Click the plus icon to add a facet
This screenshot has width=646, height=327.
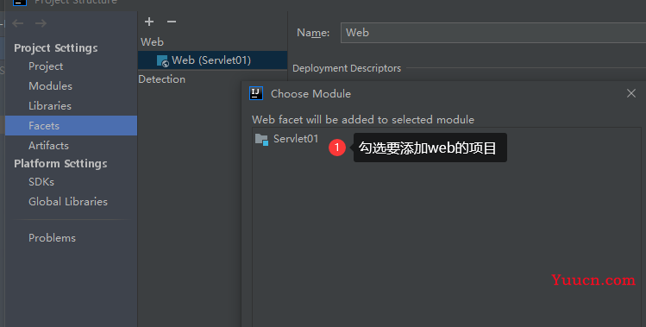(149, 22)
